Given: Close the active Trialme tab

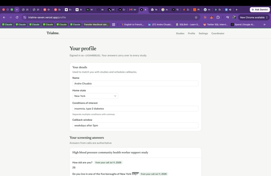Looking at the screenshot, I should coord(146,10).
